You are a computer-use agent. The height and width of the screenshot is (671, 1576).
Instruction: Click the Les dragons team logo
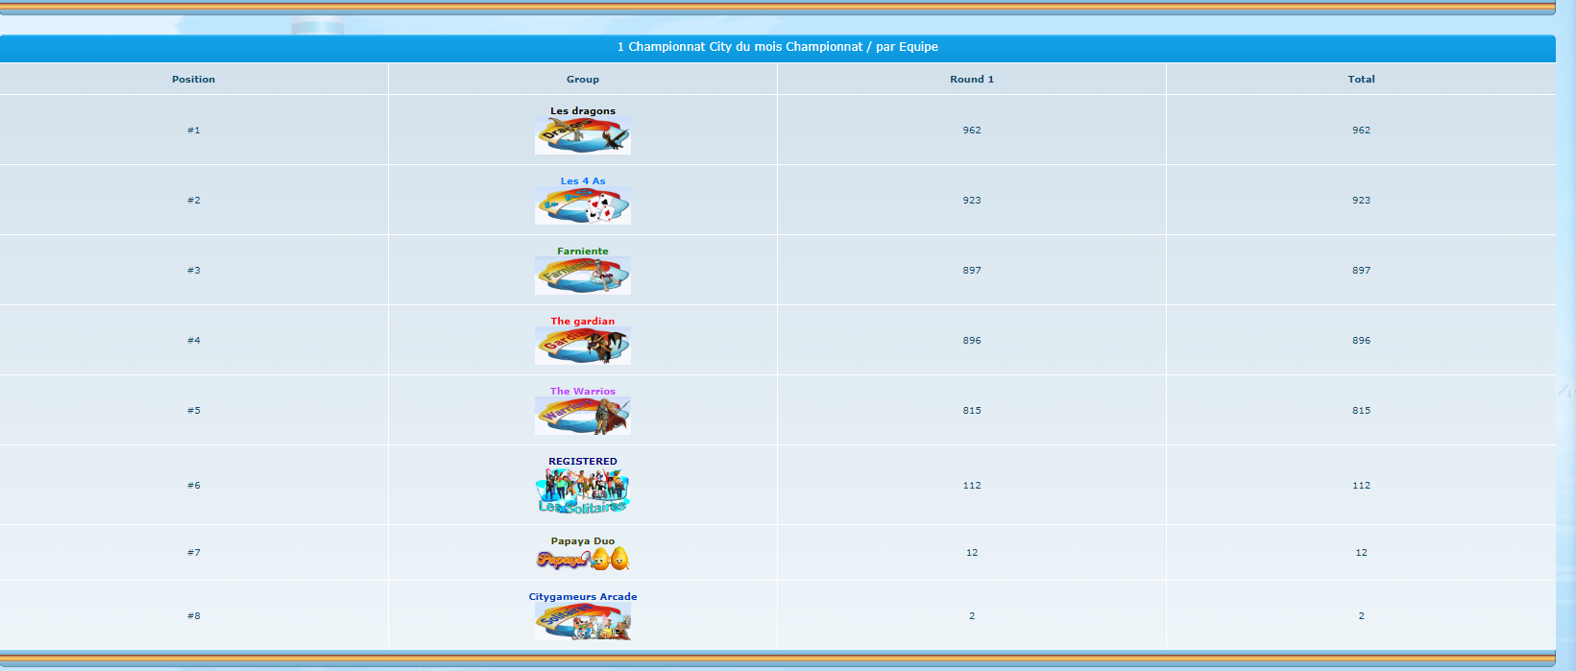tap(582, 136)
